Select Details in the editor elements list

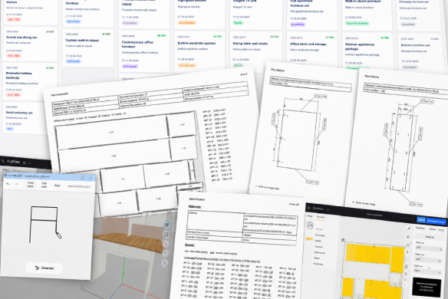318,241
